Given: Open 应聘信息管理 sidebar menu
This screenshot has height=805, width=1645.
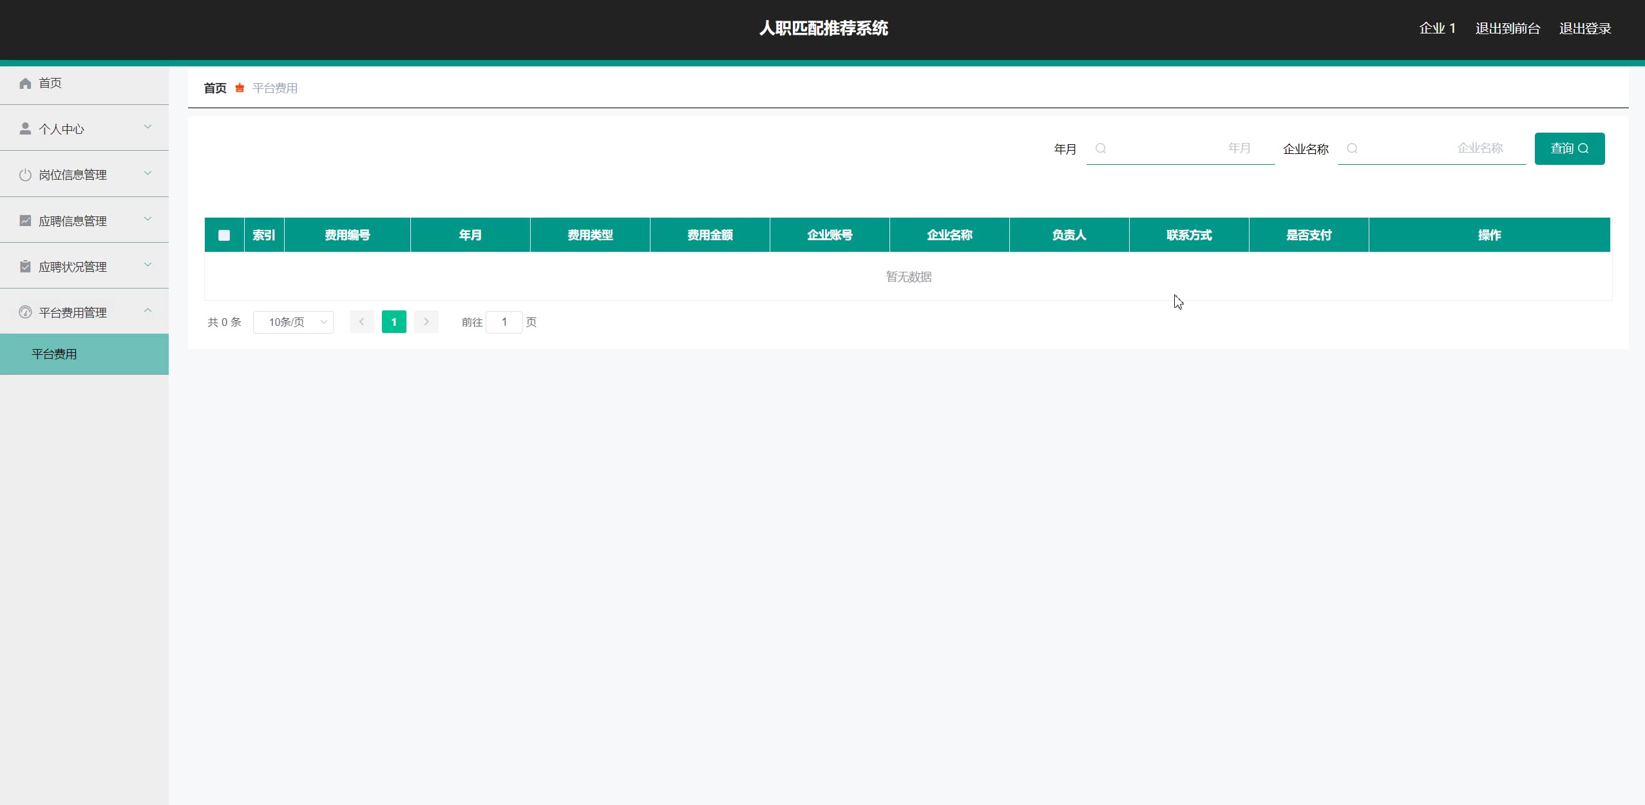Looking at the screenshot, I should click(x=84, y=221).
